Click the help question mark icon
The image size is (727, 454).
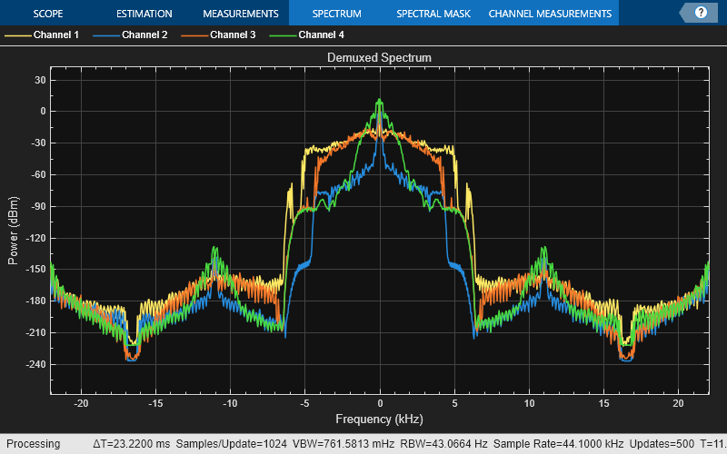[x=701, y=13]
